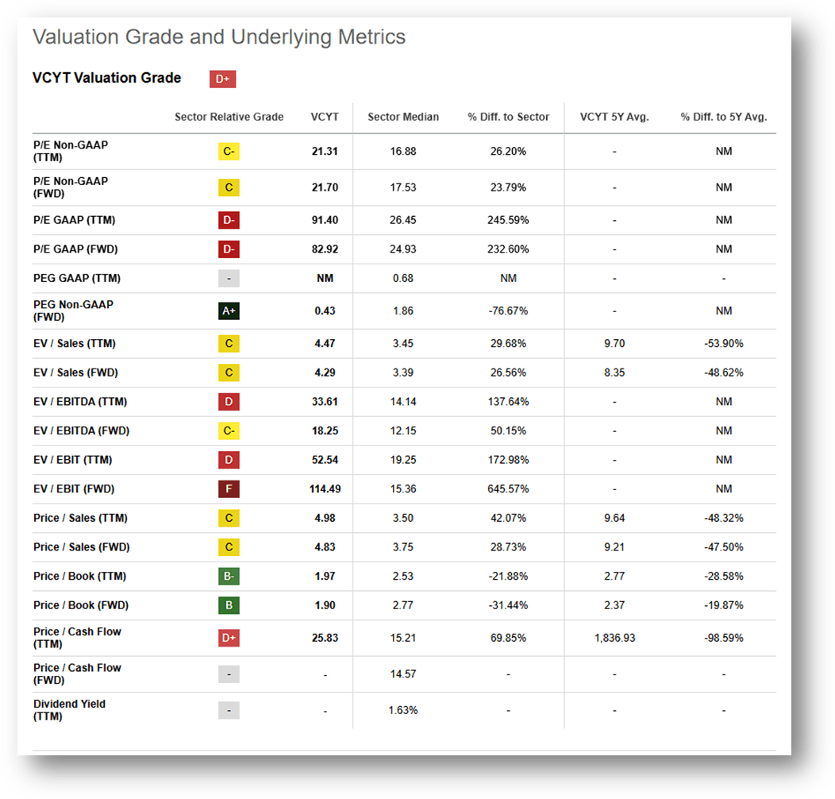Sort by the Sector Median column header
The height and width of the screenshot is (799, 835).
(402, 117)
